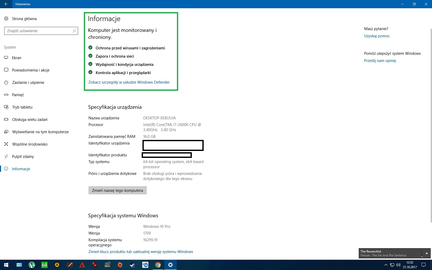The height and width of the screenshot is (270, 432).
Task: Click the taskbar clock showing 12:32
Action: coord(410,265)
